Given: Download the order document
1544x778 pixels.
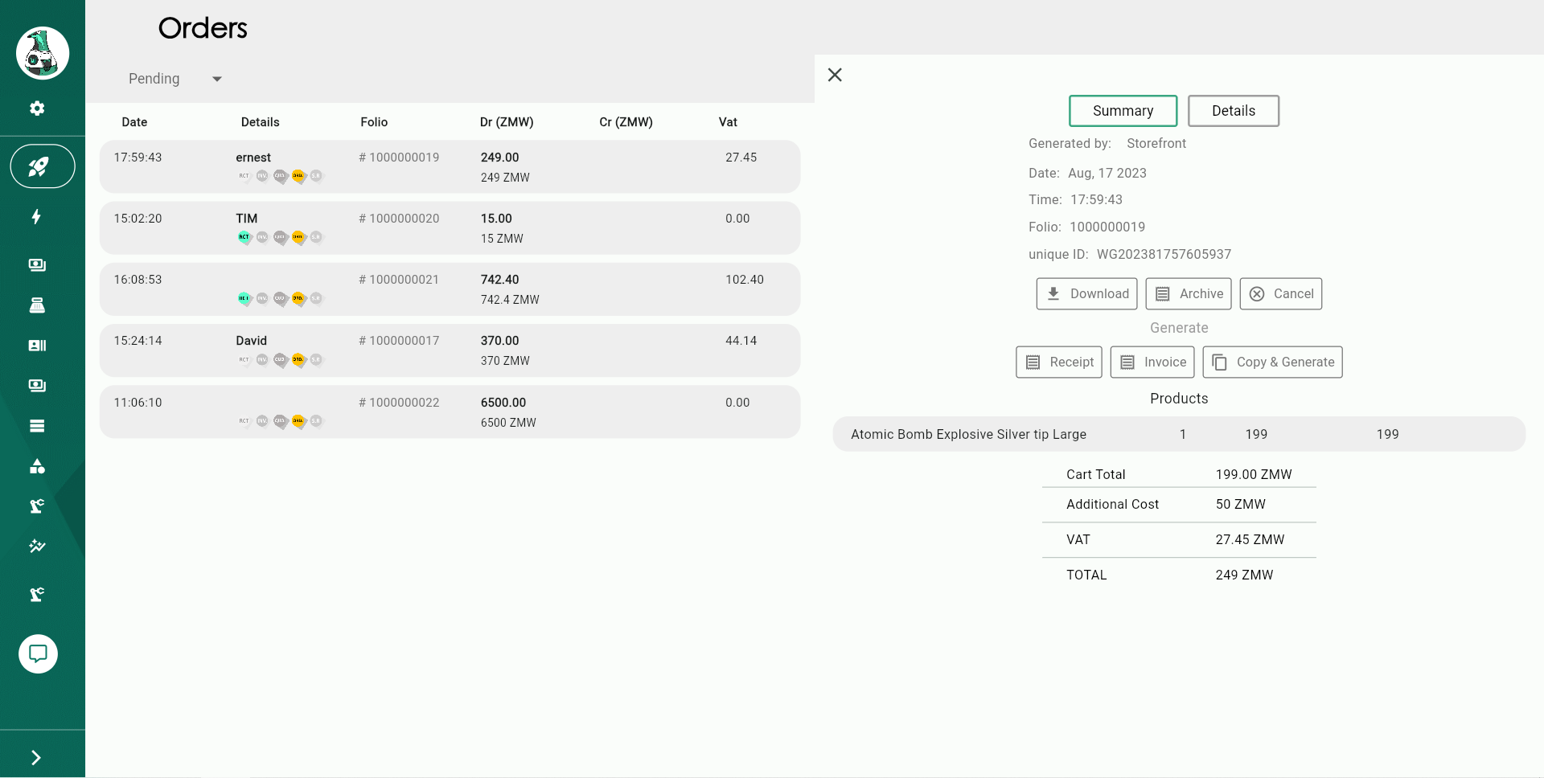Looking at the screenshot, I should (x=1086, y=294).
